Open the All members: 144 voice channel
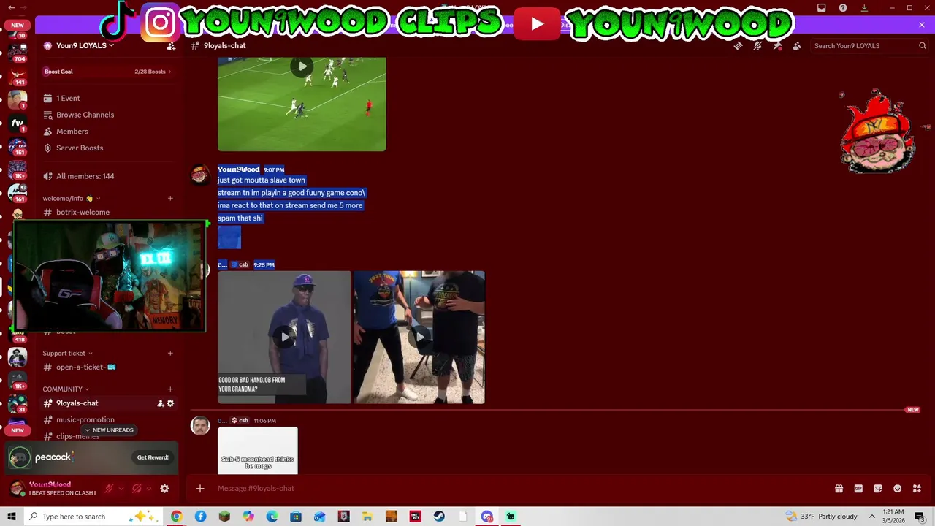This screenshot has width=935, height=526. click(x=107, y=176)
